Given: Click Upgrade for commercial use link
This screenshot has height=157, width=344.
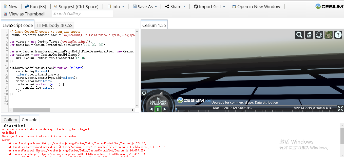Looking at the screenshot, I should 233,103.
